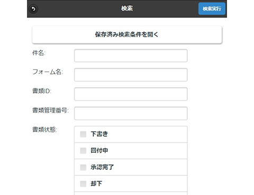Focus the フォーム名 text input field

[x=131, y=75]
